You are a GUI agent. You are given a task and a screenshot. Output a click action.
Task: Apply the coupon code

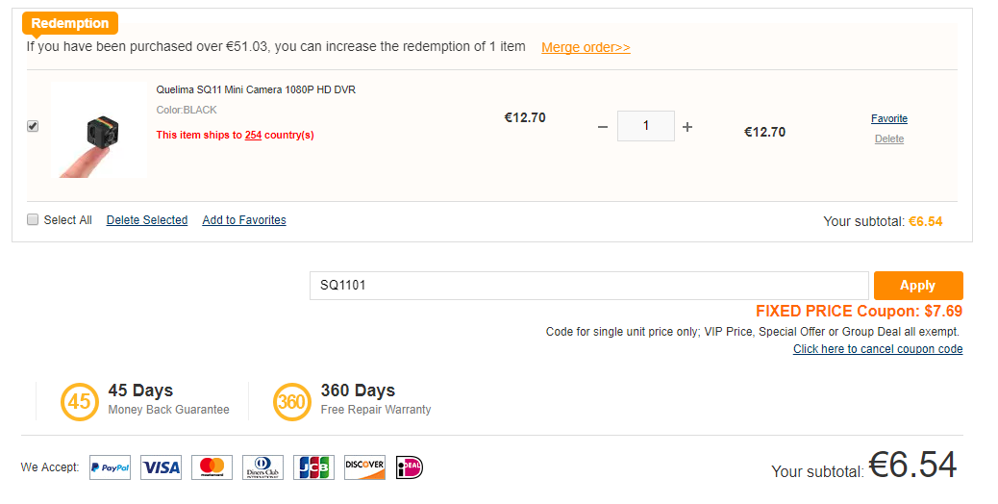tap(918, 285)
